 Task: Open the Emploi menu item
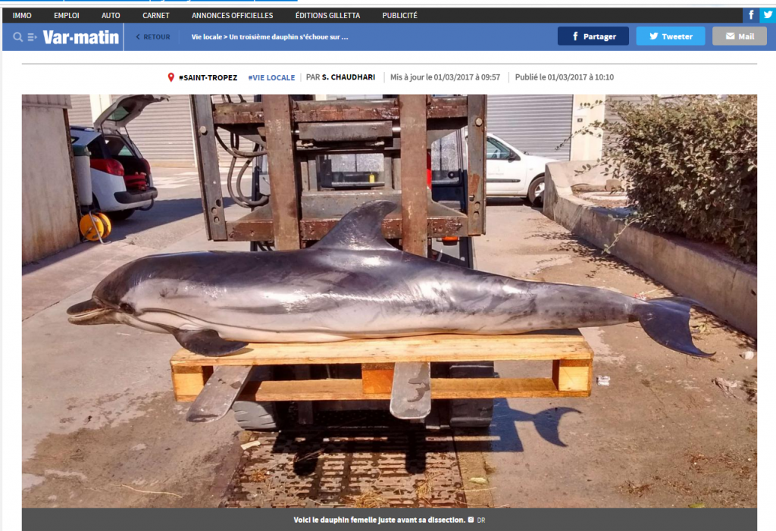(67, 15)
